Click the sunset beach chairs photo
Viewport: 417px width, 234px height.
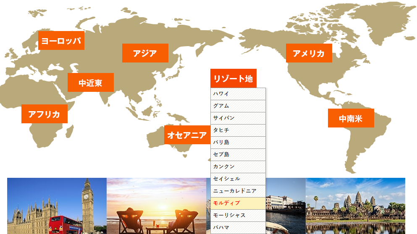point(156,205)
